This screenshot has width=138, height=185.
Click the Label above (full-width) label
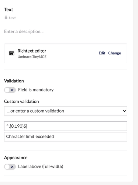tap(41, 166)
